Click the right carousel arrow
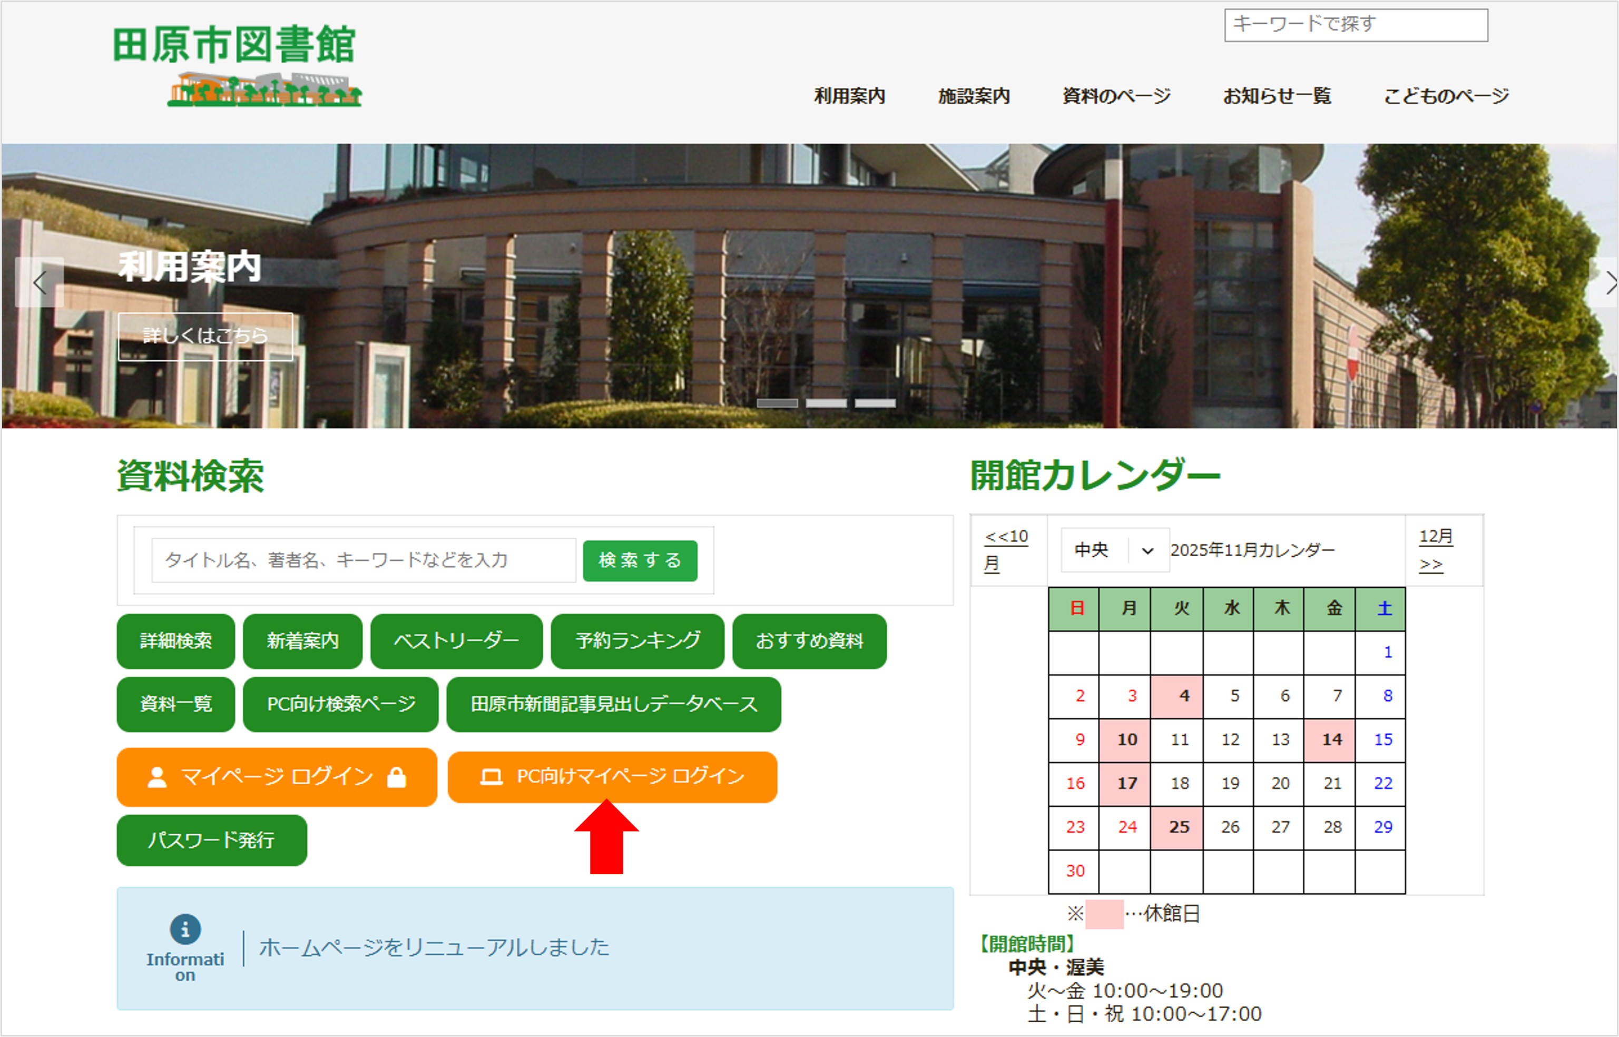The image size is (1619, 1037). click(x=1610, y=283)
